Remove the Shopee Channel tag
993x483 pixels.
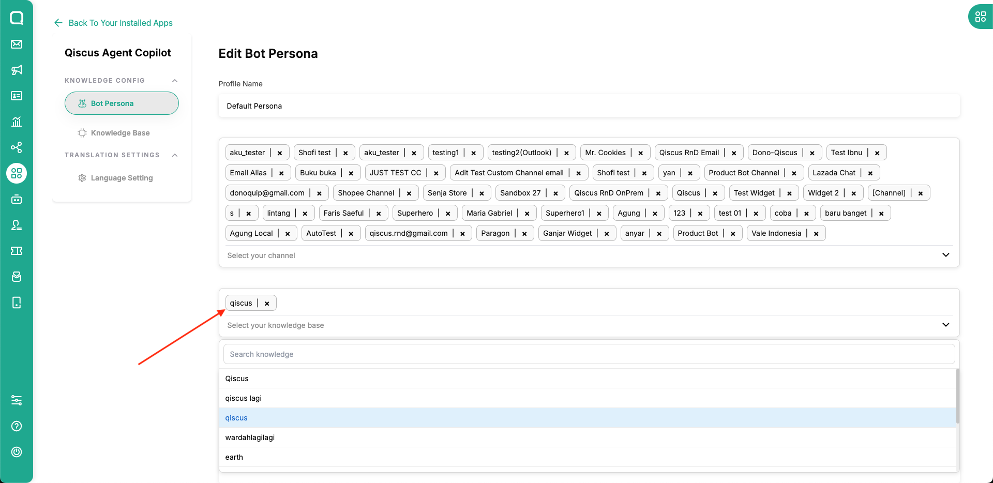[409, 193]
